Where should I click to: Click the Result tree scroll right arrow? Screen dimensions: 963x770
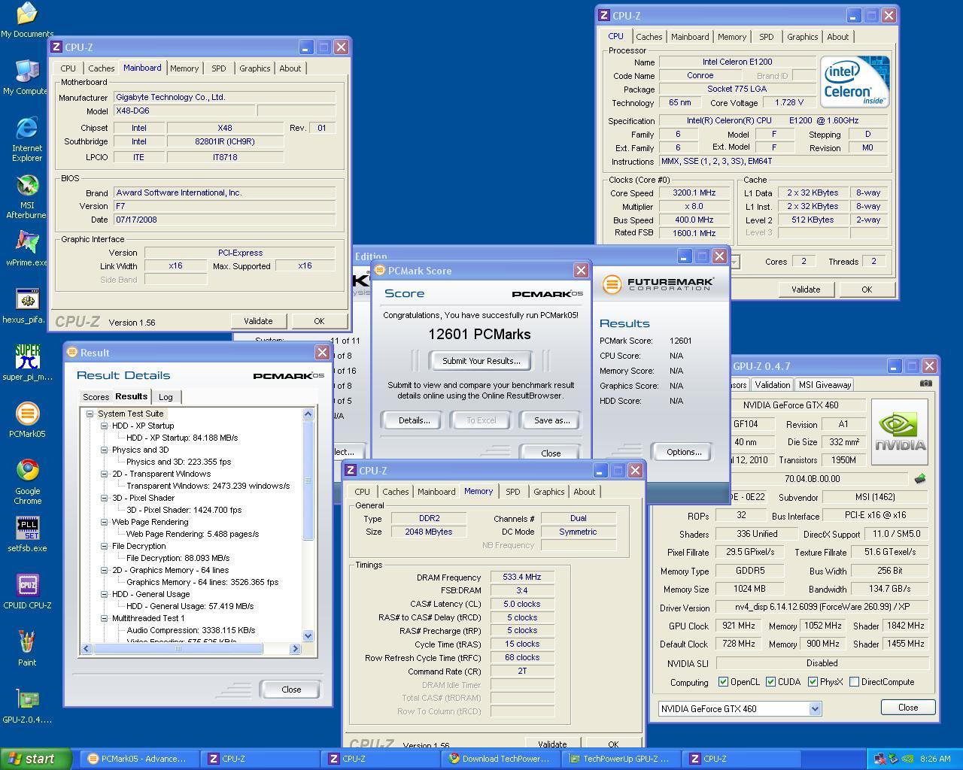[x=295, y=648]
